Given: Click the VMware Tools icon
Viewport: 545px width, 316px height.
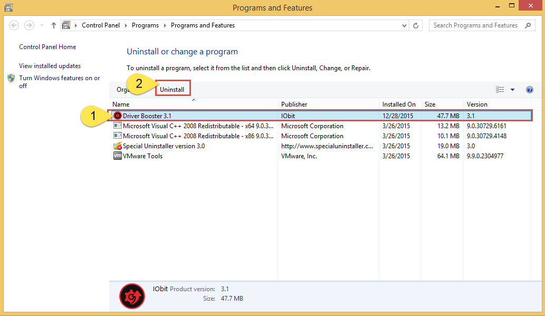Looking at the screenshot, I should [x=118, y=156].
